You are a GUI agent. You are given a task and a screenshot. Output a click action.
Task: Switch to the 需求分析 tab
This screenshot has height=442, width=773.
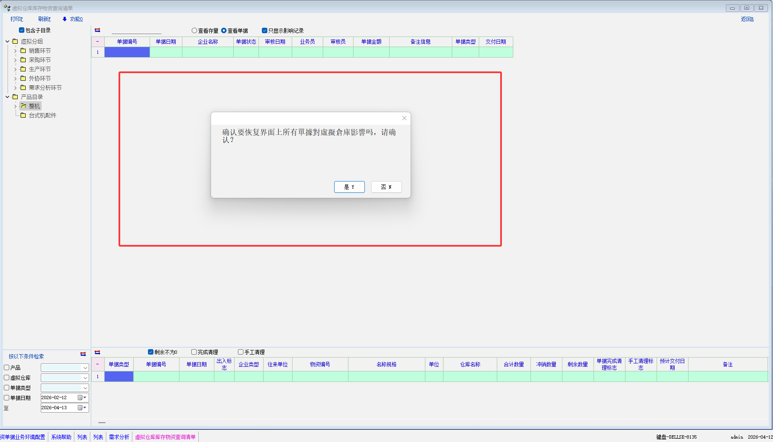(x=119, y=437)
